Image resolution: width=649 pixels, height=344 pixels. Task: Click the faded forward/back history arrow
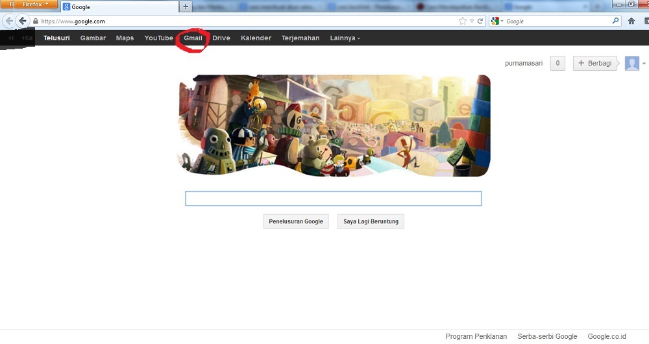[x=9, y=21]
